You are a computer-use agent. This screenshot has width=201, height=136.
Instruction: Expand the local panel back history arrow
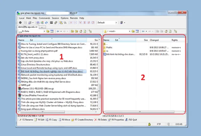click(61, 31)
